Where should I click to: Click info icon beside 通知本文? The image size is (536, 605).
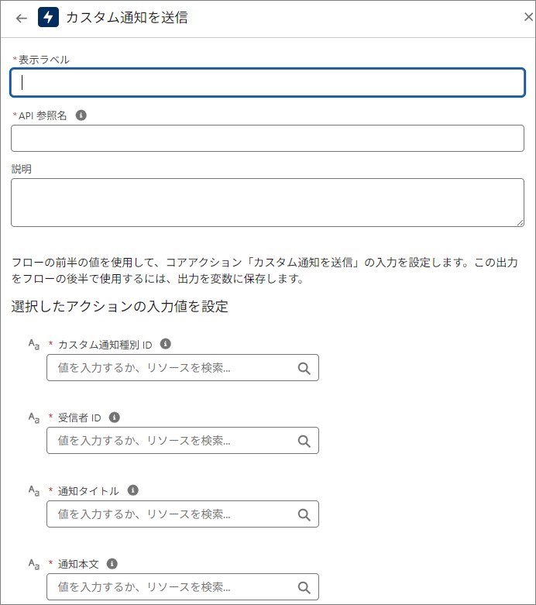[x=112, y=563]
